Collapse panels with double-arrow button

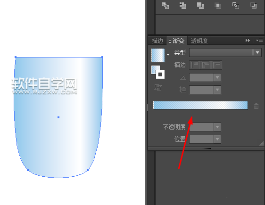tap(248, 41)
